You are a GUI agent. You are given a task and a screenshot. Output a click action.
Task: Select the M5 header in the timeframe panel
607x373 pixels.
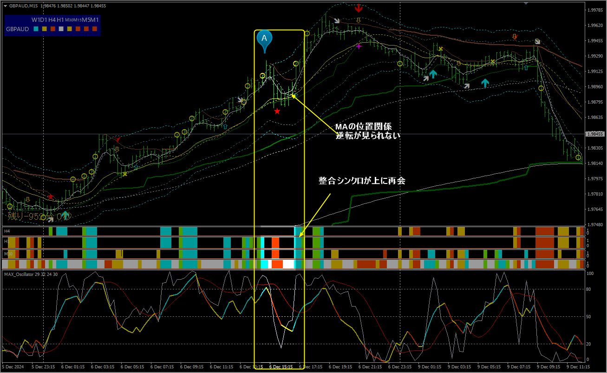pyautogui.click(x=86, y=20)
